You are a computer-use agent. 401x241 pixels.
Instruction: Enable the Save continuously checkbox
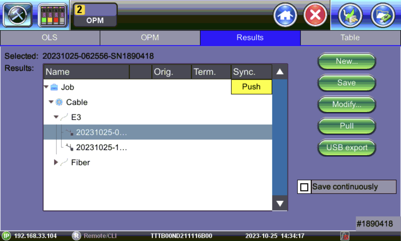click(x=304, y=187)
